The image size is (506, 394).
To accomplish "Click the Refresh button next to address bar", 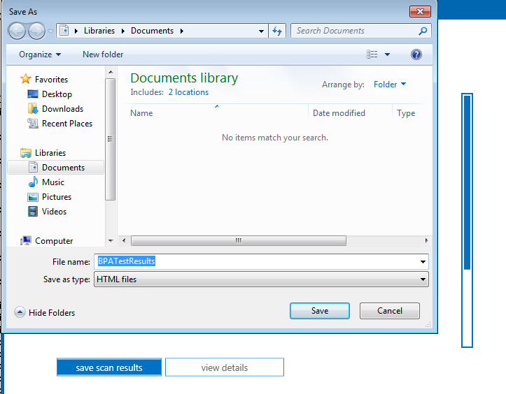I will click(277, 31).
